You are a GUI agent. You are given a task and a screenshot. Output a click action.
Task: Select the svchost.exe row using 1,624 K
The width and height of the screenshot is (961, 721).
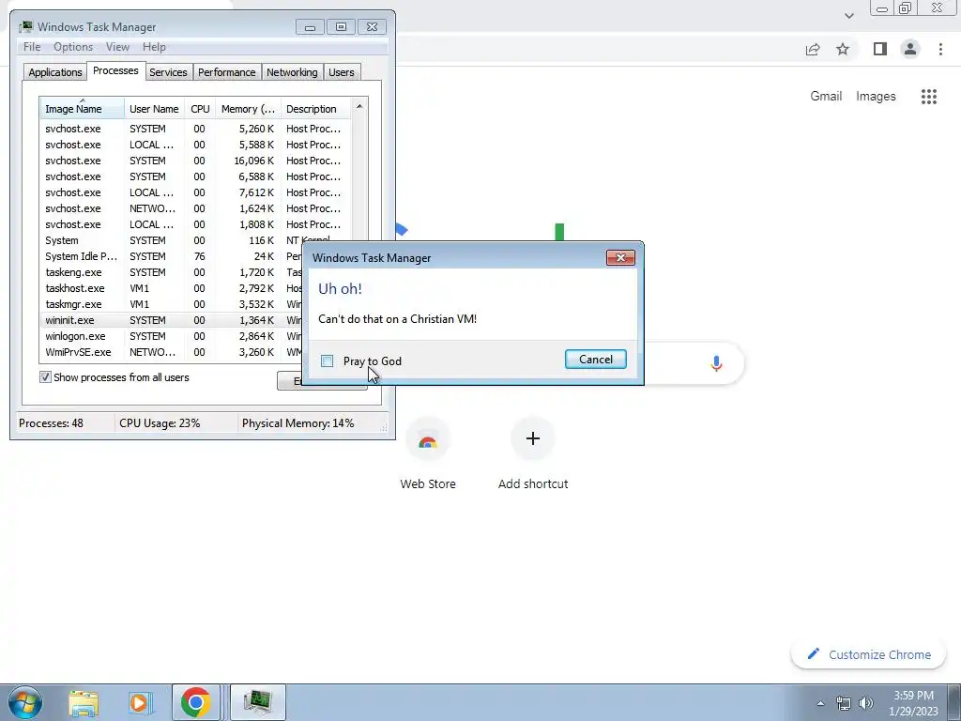tap(196, 208)
